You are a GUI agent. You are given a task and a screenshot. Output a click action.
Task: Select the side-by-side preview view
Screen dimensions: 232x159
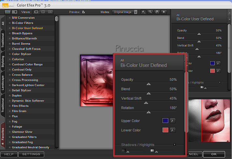click(x=50, y=12)
